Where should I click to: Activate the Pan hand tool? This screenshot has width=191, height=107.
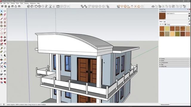[5, 60]
